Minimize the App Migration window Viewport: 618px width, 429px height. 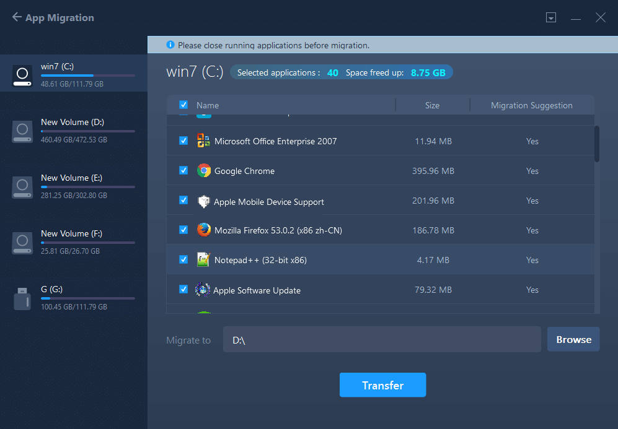pyautogui.click(x=576, y=19)
